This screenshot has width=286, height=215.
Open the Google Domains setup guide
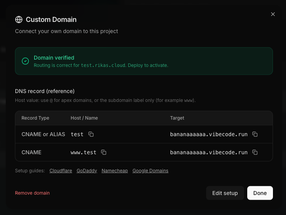click(x=150, y=171)
